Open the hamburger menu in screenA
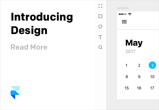The image size is (159, 110). [x=124, y=22]
